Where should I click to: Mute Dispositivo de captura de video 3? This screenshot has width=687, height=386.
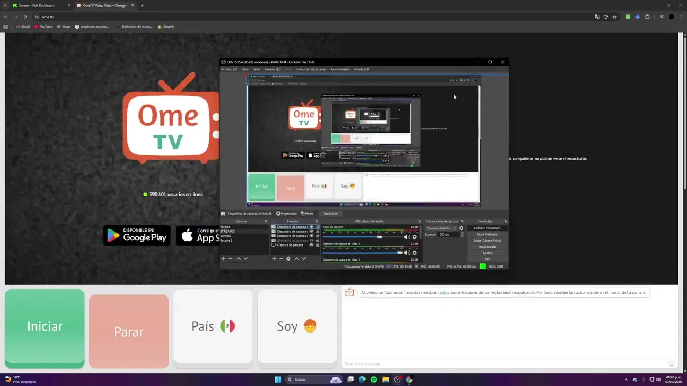(407, 253)
